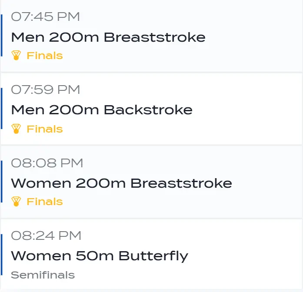Click medal icon for Men 200m Breaststroke
The width and height of the screenshot is (303, 292).
coord(17,56)
